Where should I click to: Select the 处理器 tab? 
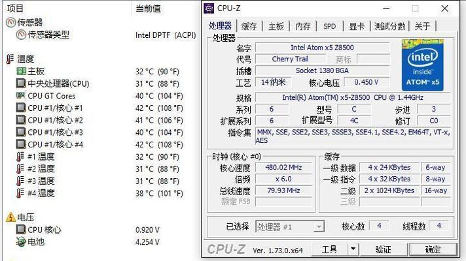[220, 25]
